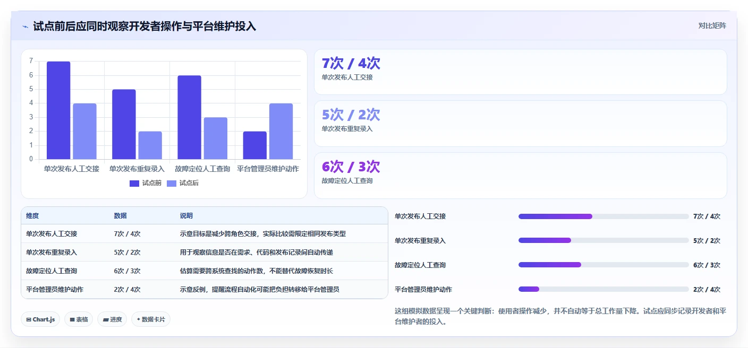Click the chart x-axis label 单次发布人工交接
The image size is (748, 348).
click(71, 169)
